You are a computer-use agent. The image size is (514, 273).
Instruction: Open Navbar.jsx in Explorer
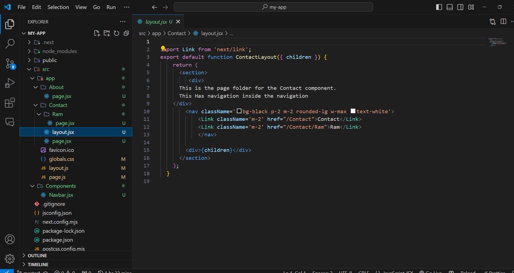tap(61, 195)
